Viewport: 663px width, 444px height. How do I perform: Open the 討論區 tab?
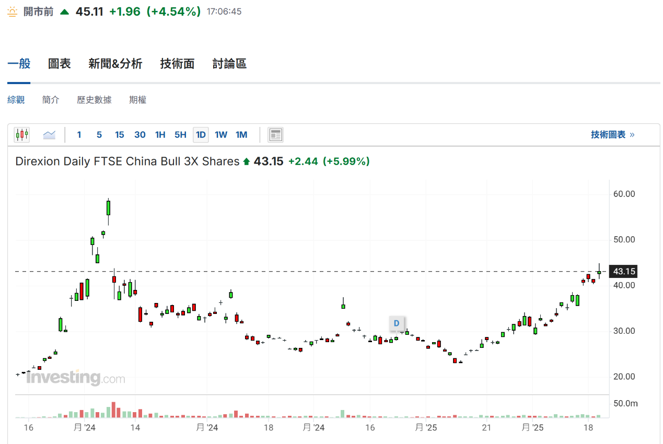pyautogui.click(x=229, y=64)
